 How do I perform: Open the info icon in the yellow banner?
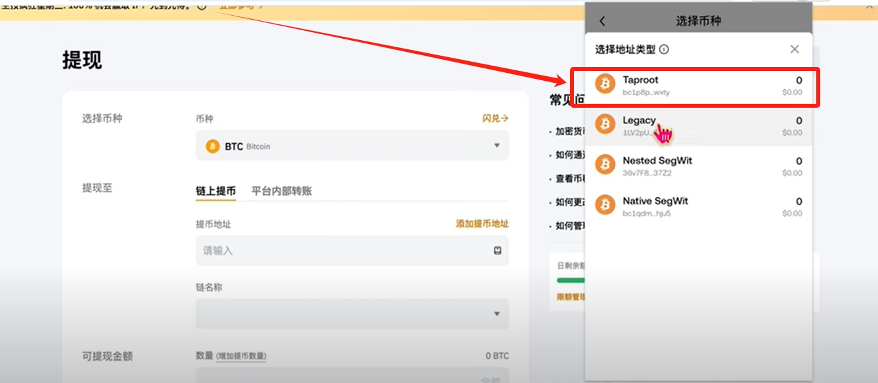click(x=202, y=5)
